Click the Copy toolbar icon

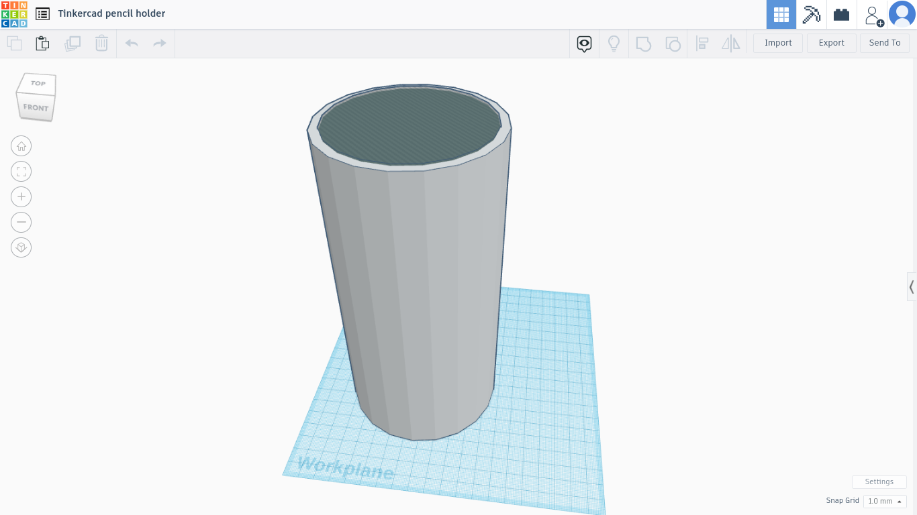pyautogui.click(x=14, y=44)
